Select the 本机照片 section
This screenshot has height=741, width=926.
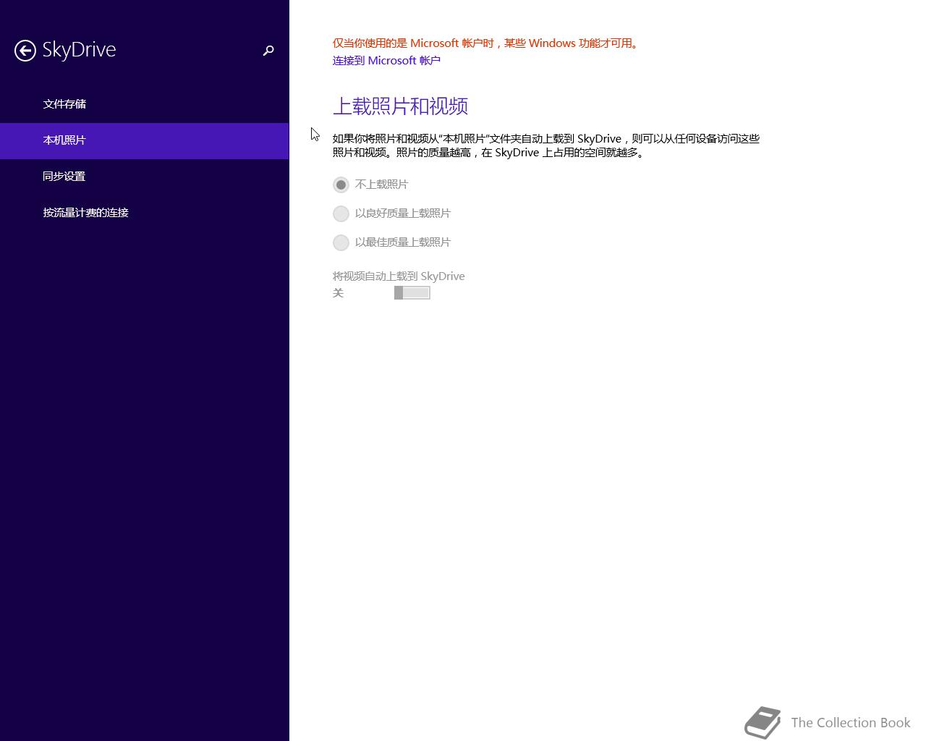click(x=144, y=140)
